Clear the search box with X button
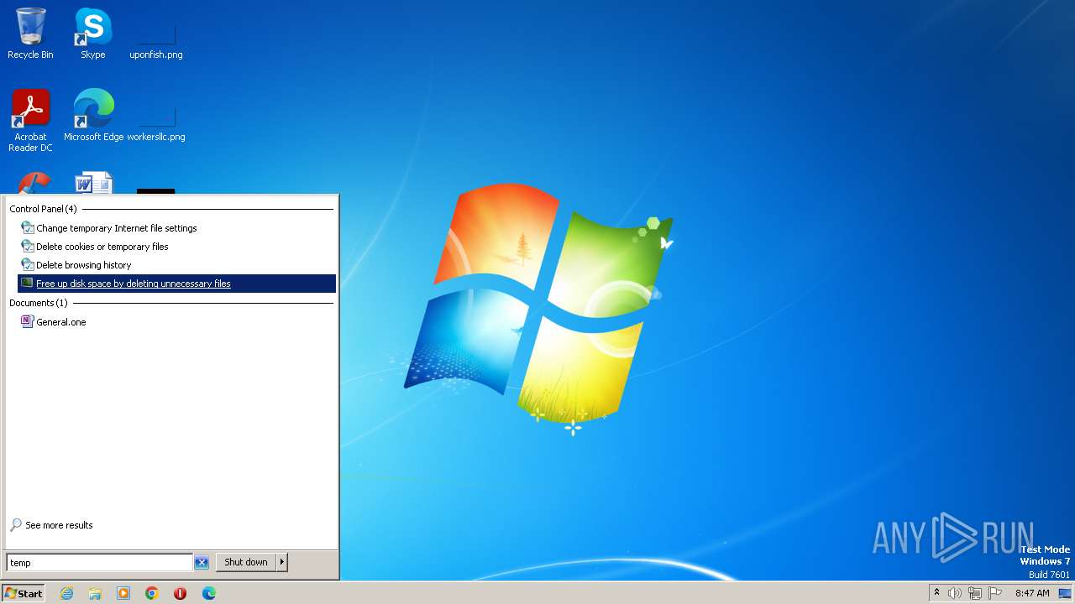This screenshot has height=604, width=1075. tap(202, 563)
